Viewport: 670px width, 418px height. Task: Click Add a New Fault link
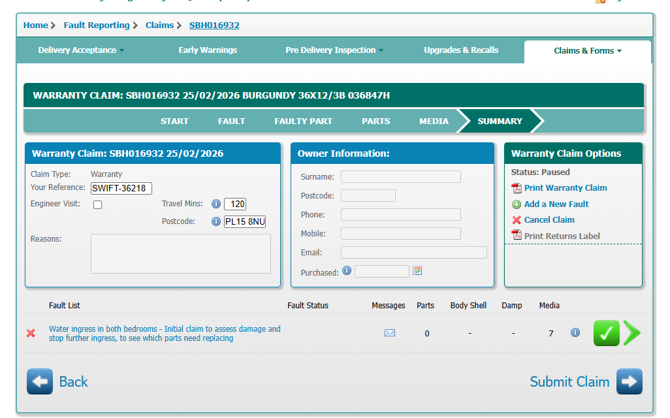tap(556, 204)
